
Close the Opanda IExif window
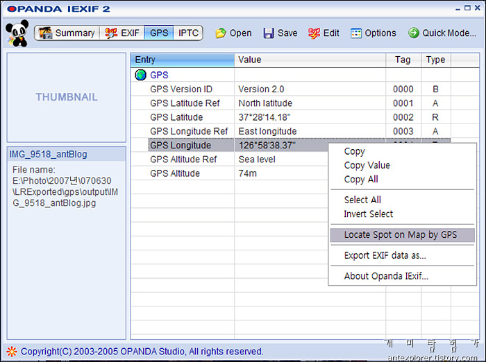[478, 8]
